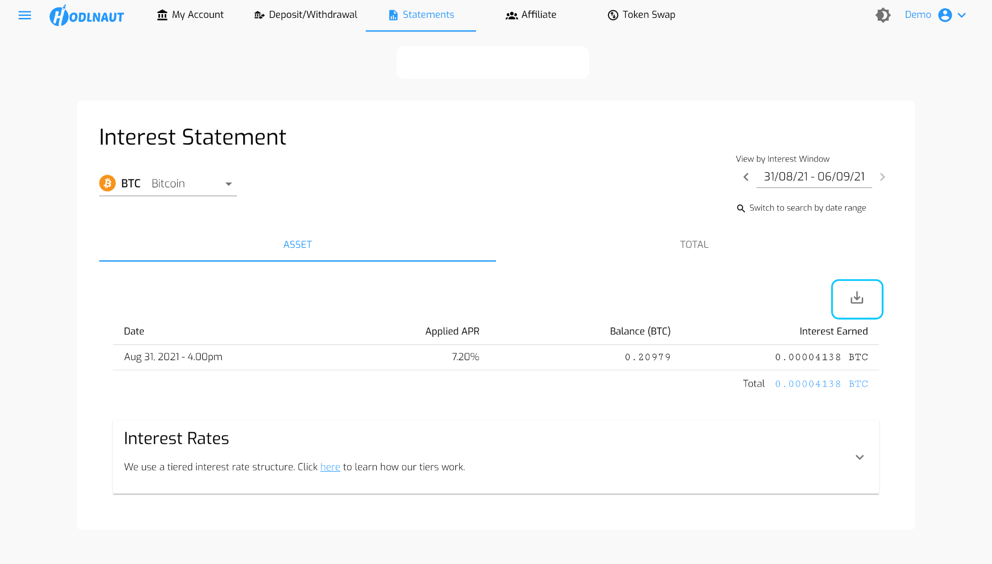Switch to the TOTAL tab
The width and height of the screenshot is (992, 564).
694,244
